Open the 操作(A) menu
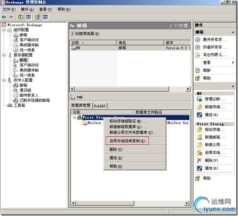This screenshot has height=216, width=238. pyautogui.click(x=27, y=9)
